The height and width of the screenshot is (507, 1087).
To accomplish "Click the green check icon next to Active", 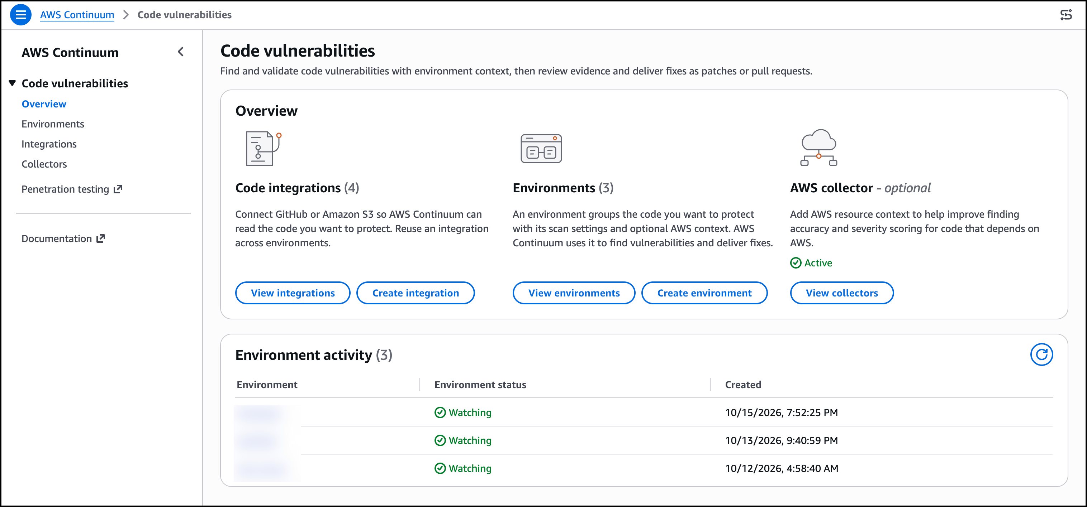I will (x=796, y=263).
